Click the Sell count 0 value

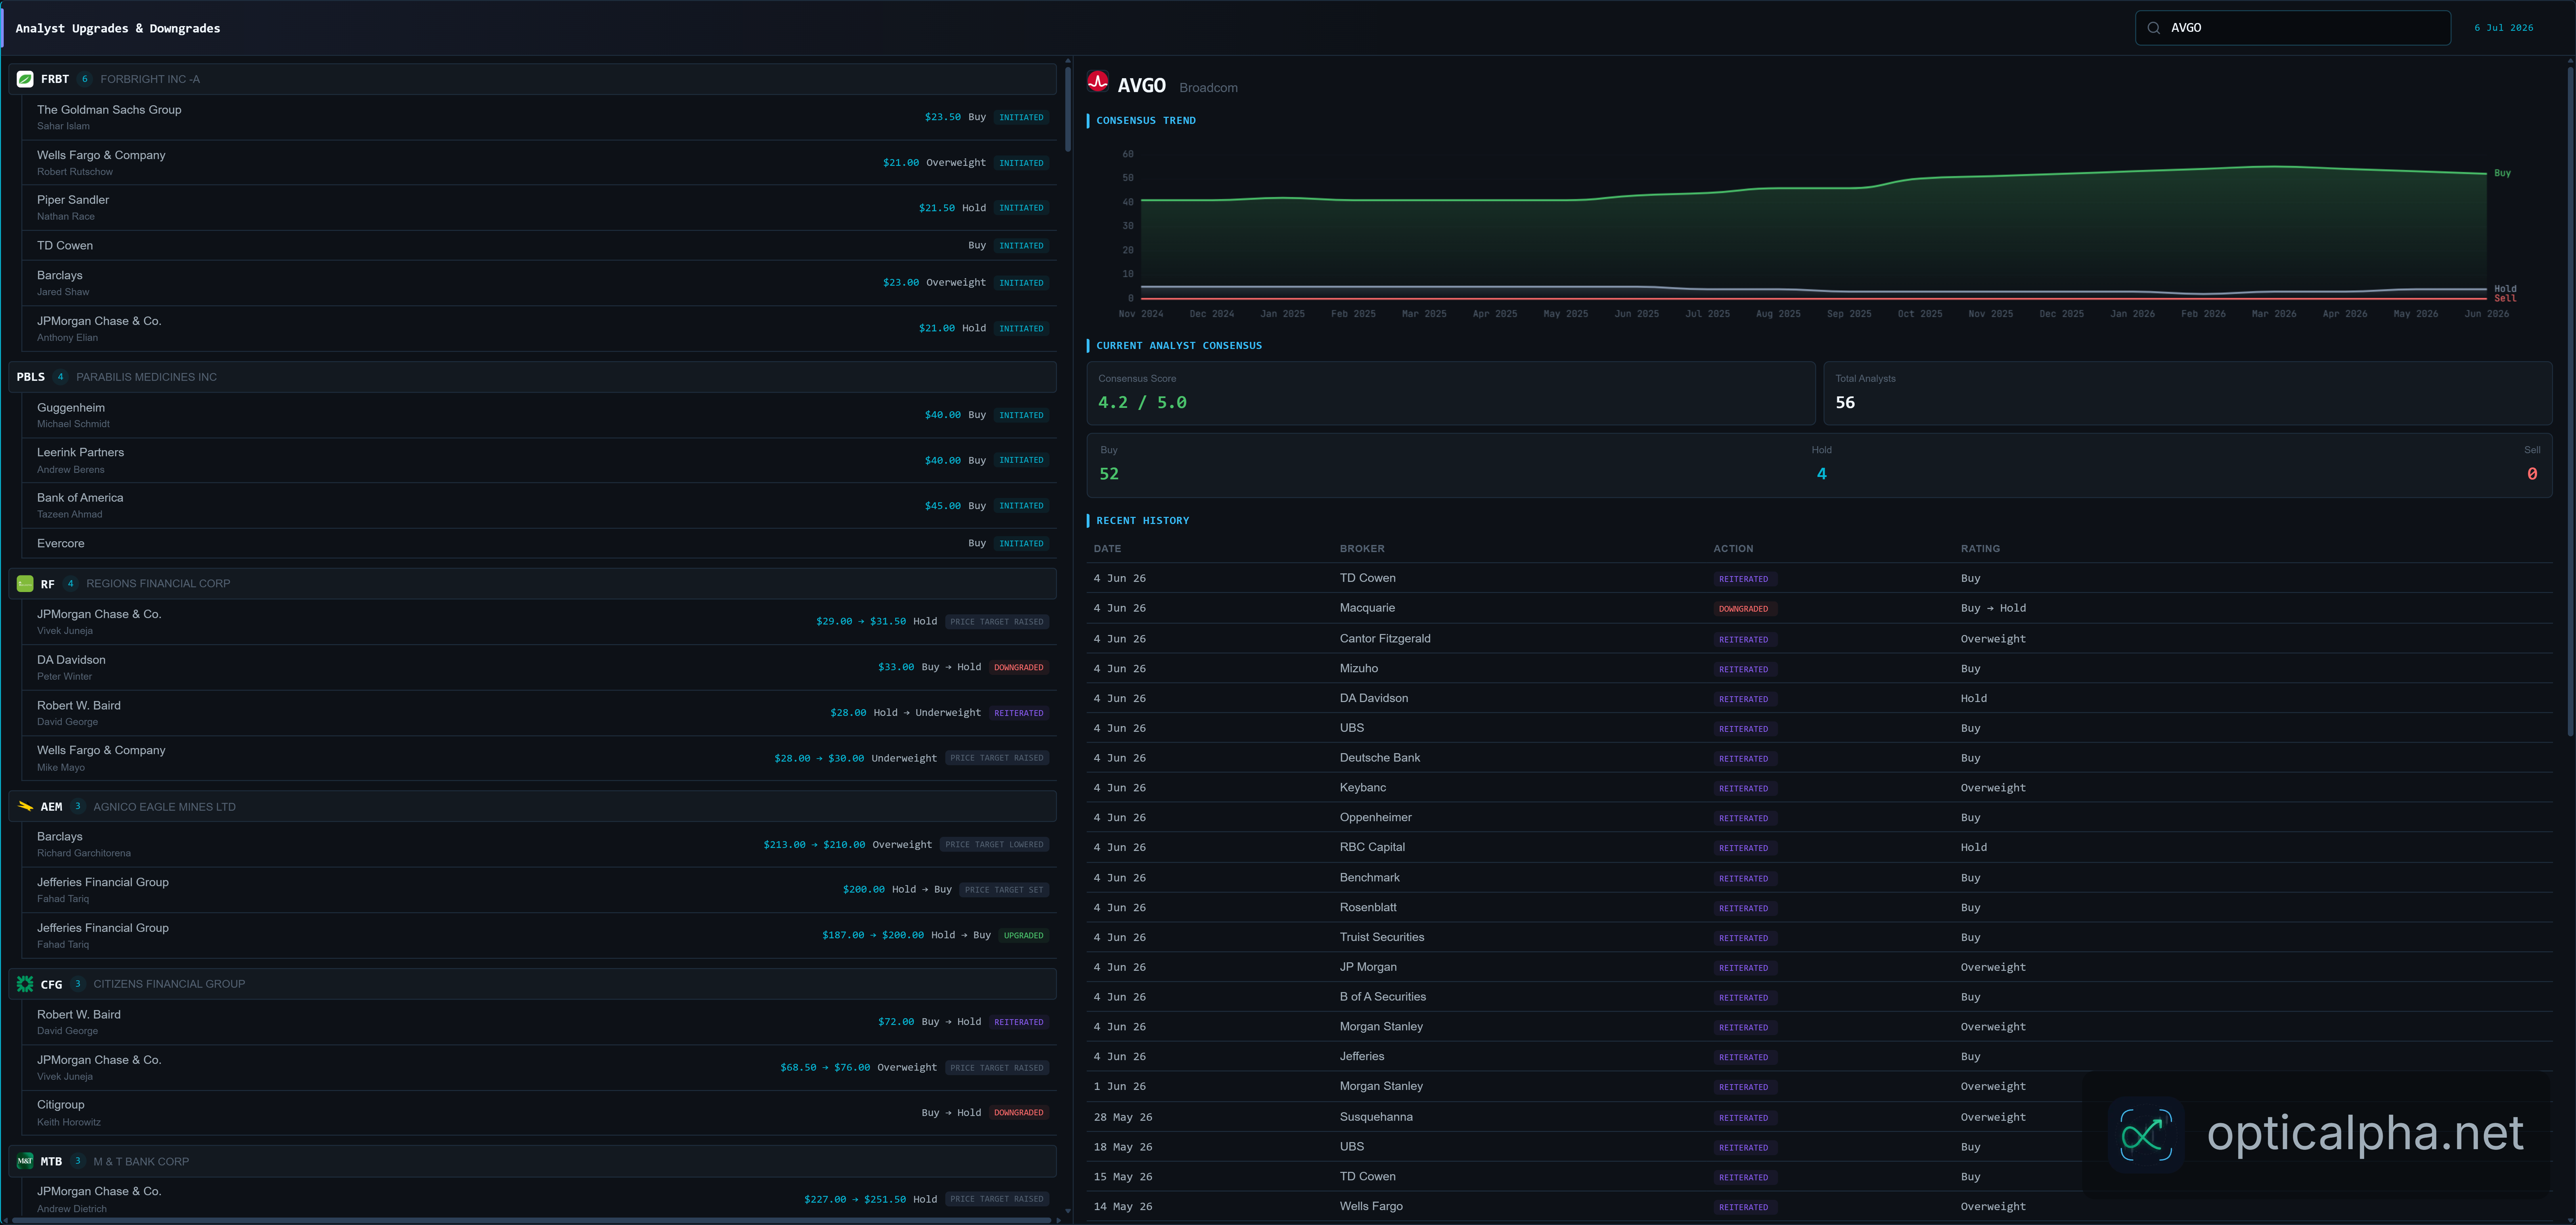pos(2532,474)
